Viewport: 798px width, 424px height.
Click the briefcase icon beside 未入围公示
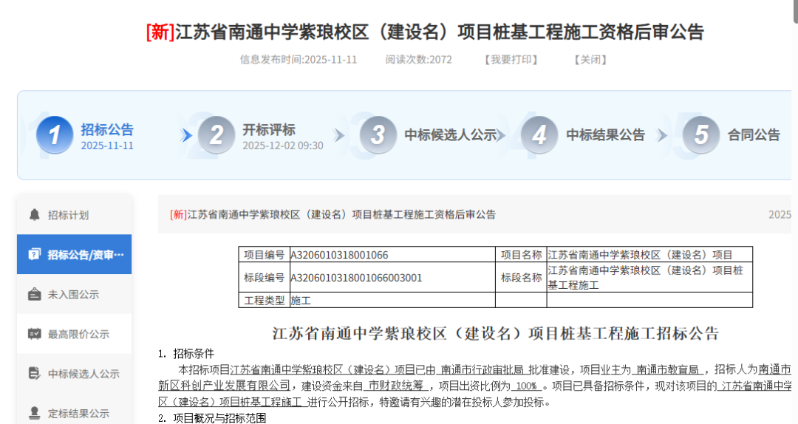coord(34,295)
